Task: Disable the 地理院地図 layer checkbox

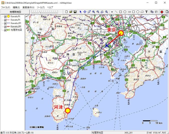Action: [5, 30]
